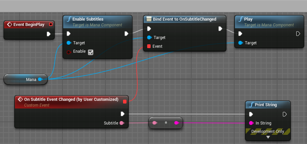Click the exec output pin of Enable Subtitles

click(126, 34)
